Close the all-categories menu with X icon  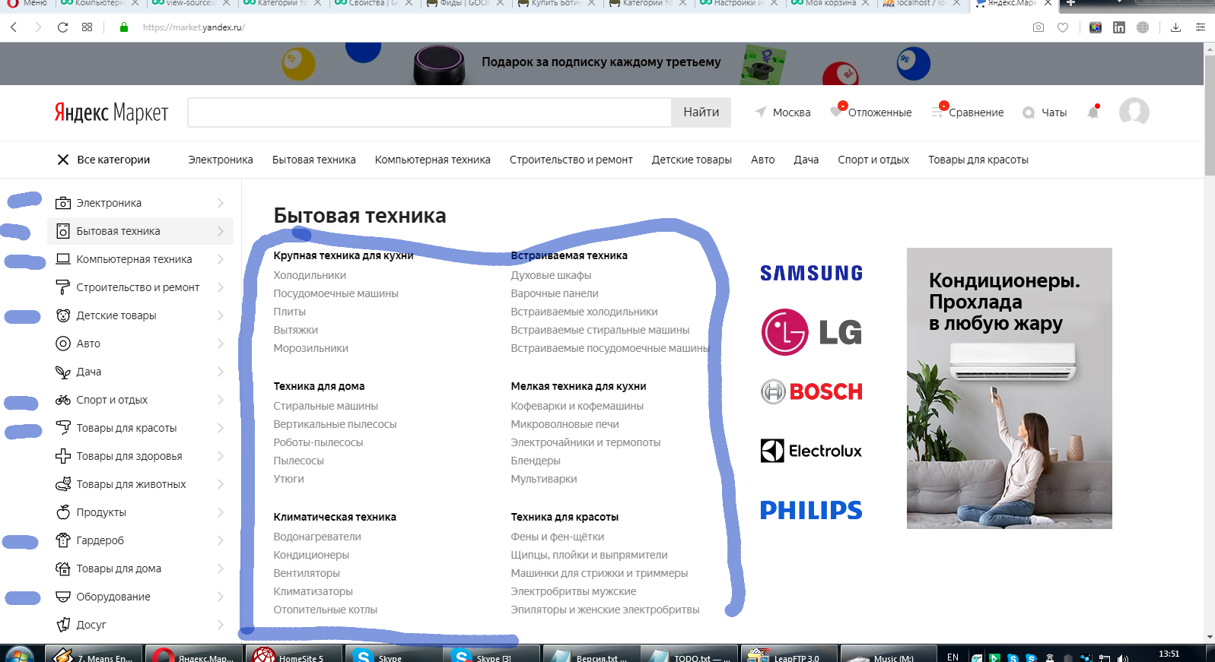click(63, 160)
